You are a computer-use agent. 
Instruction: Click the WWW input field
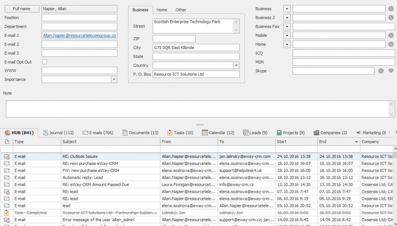(x=79, y=71)
